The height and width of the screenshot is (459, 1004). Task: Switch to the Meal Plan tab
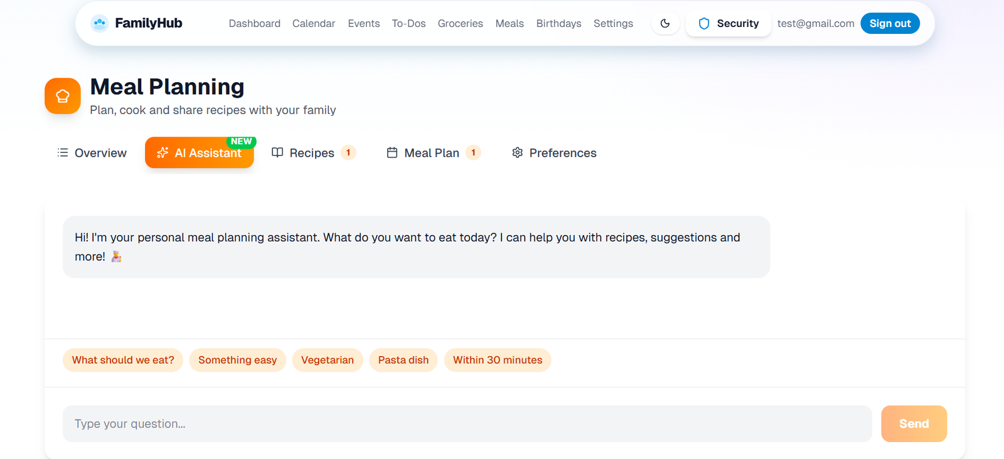pyautogui.click(x=432, y=153)
